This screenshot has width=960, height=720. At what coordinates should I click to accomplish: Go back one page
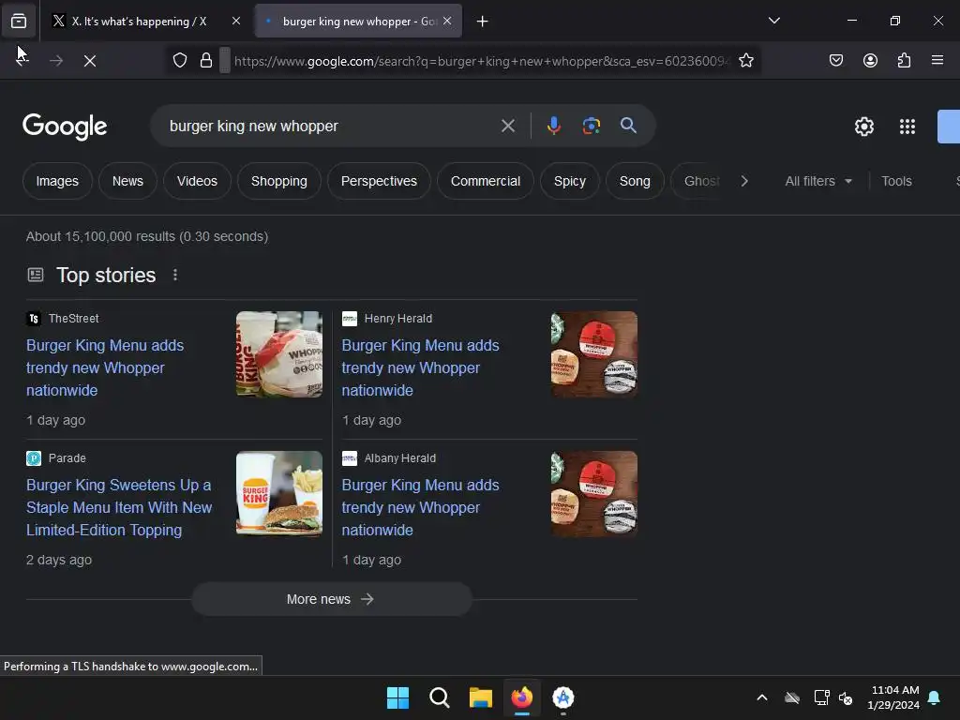pyautogui.click(x=22, y=61)
